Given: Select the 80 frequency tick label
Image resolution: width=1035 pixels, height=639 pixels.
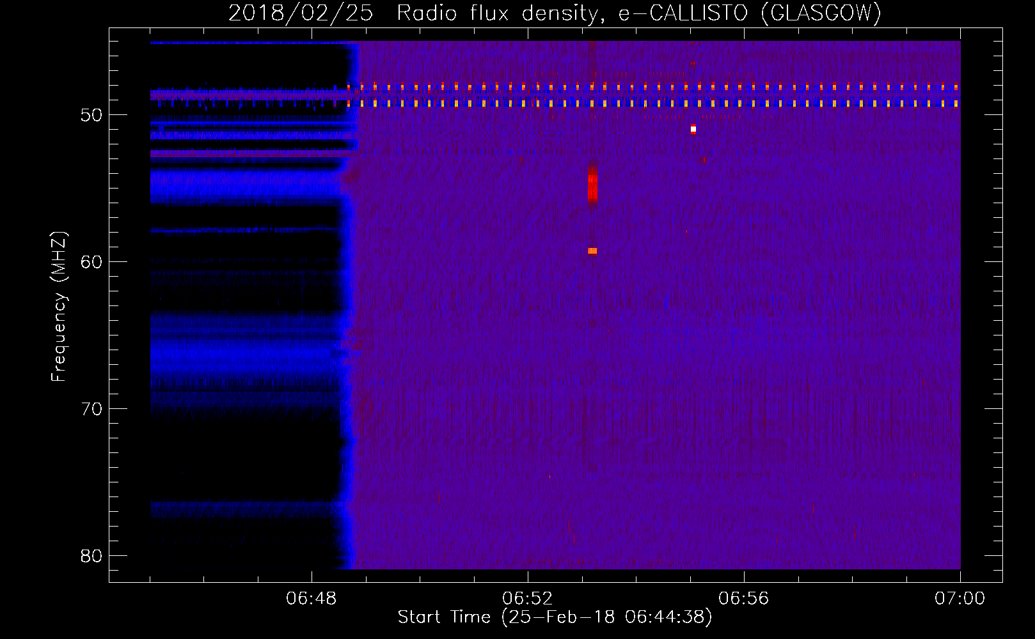Looking at the screenshot, I should [91, 556].
